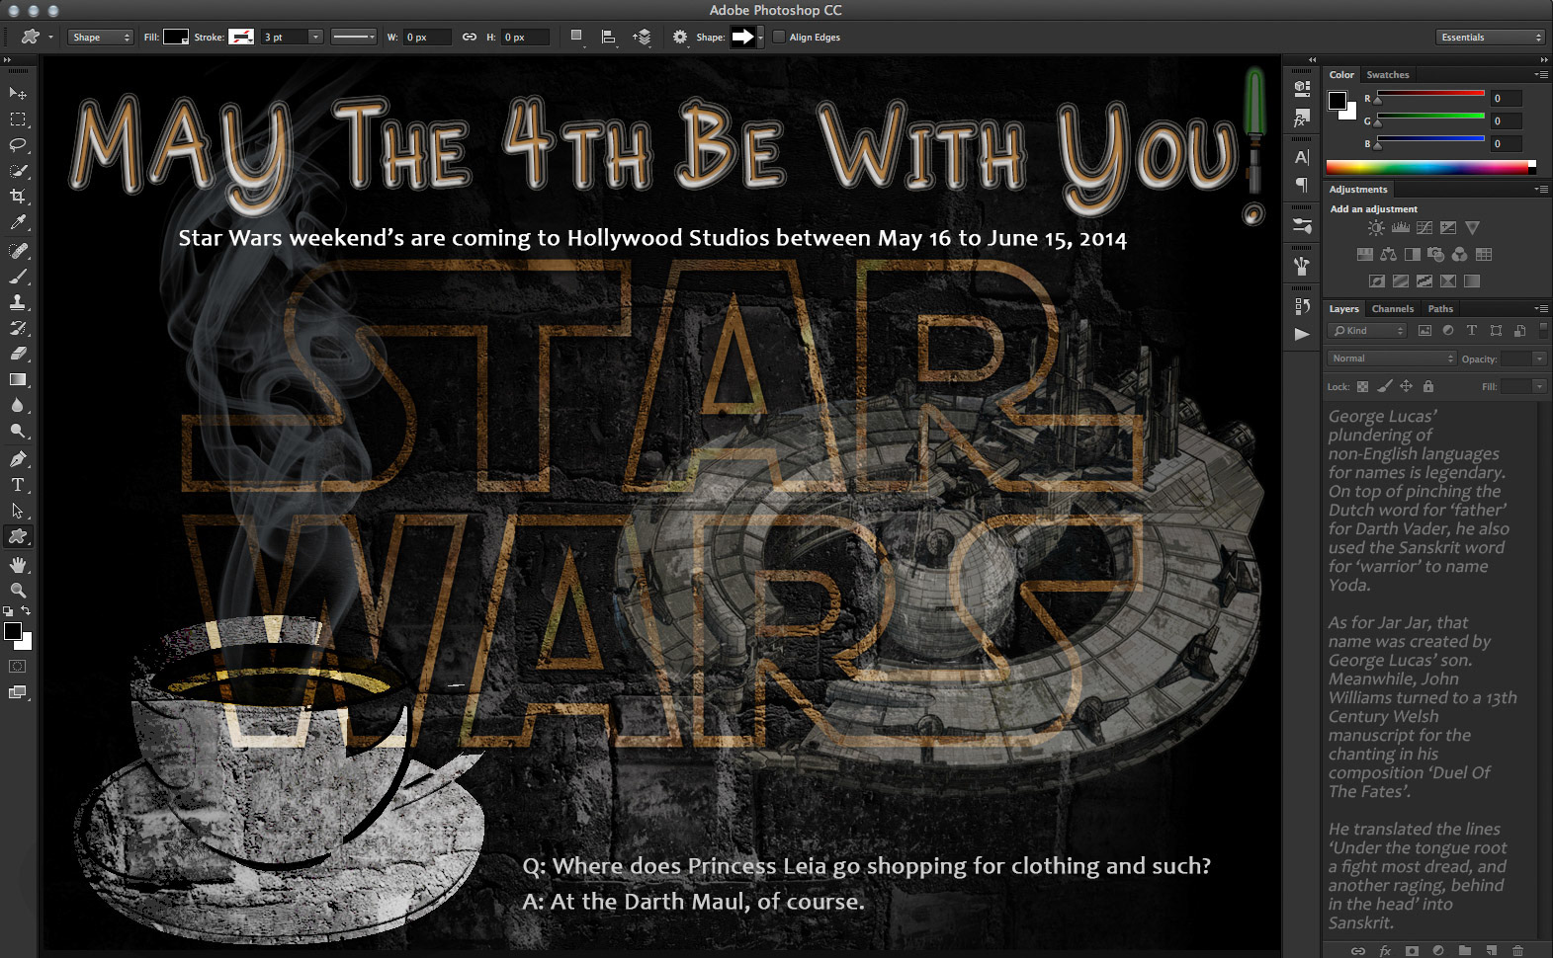
Task: Open the stroke line style dropdown
Action: click(x=354, y=38)
